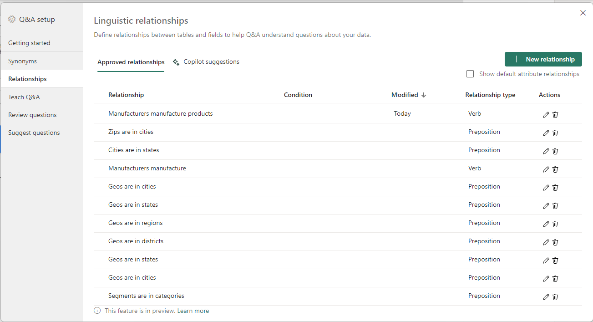Go to Suggest questions section

(x=42, y=133)
